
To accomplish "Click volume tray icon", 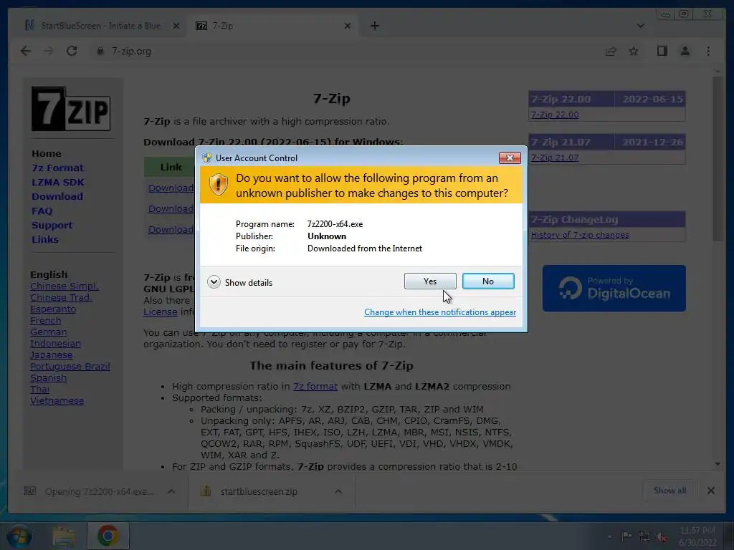I will point(662,537).
